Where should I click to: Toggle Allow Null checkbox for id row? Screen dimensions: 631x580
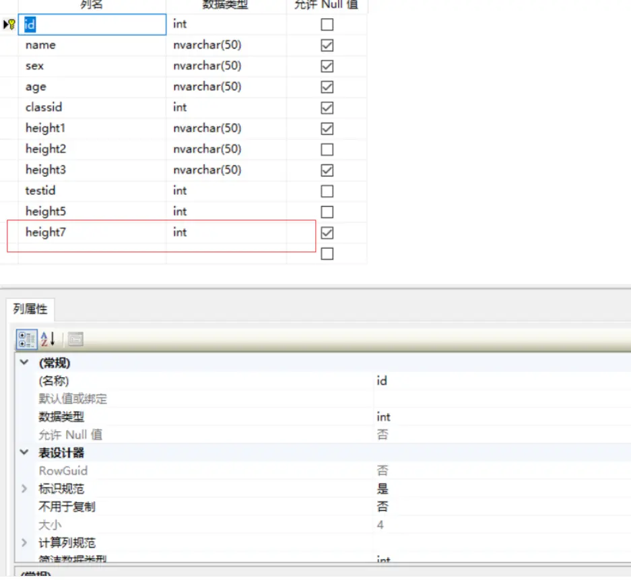pos(327,24)
